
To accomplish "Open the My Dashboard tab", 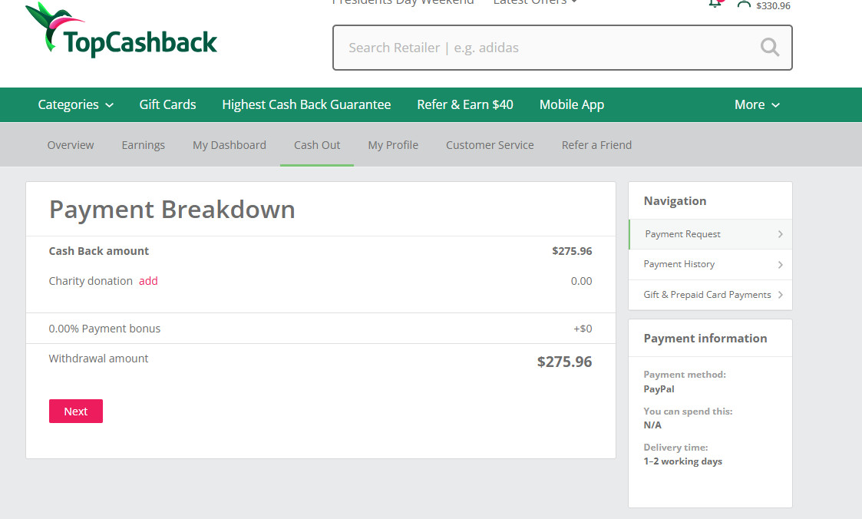I will (229, 145).
